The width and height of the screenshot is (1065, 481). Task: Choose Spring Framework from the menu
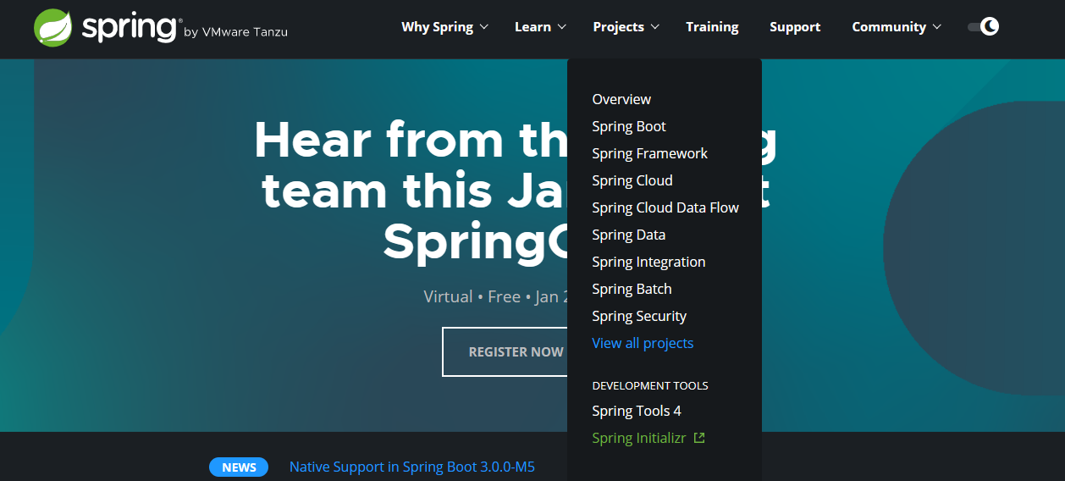point(649,153)
